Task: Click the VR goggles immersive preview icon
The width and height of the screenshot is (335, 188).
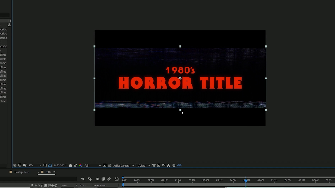Action: (25, 165)
